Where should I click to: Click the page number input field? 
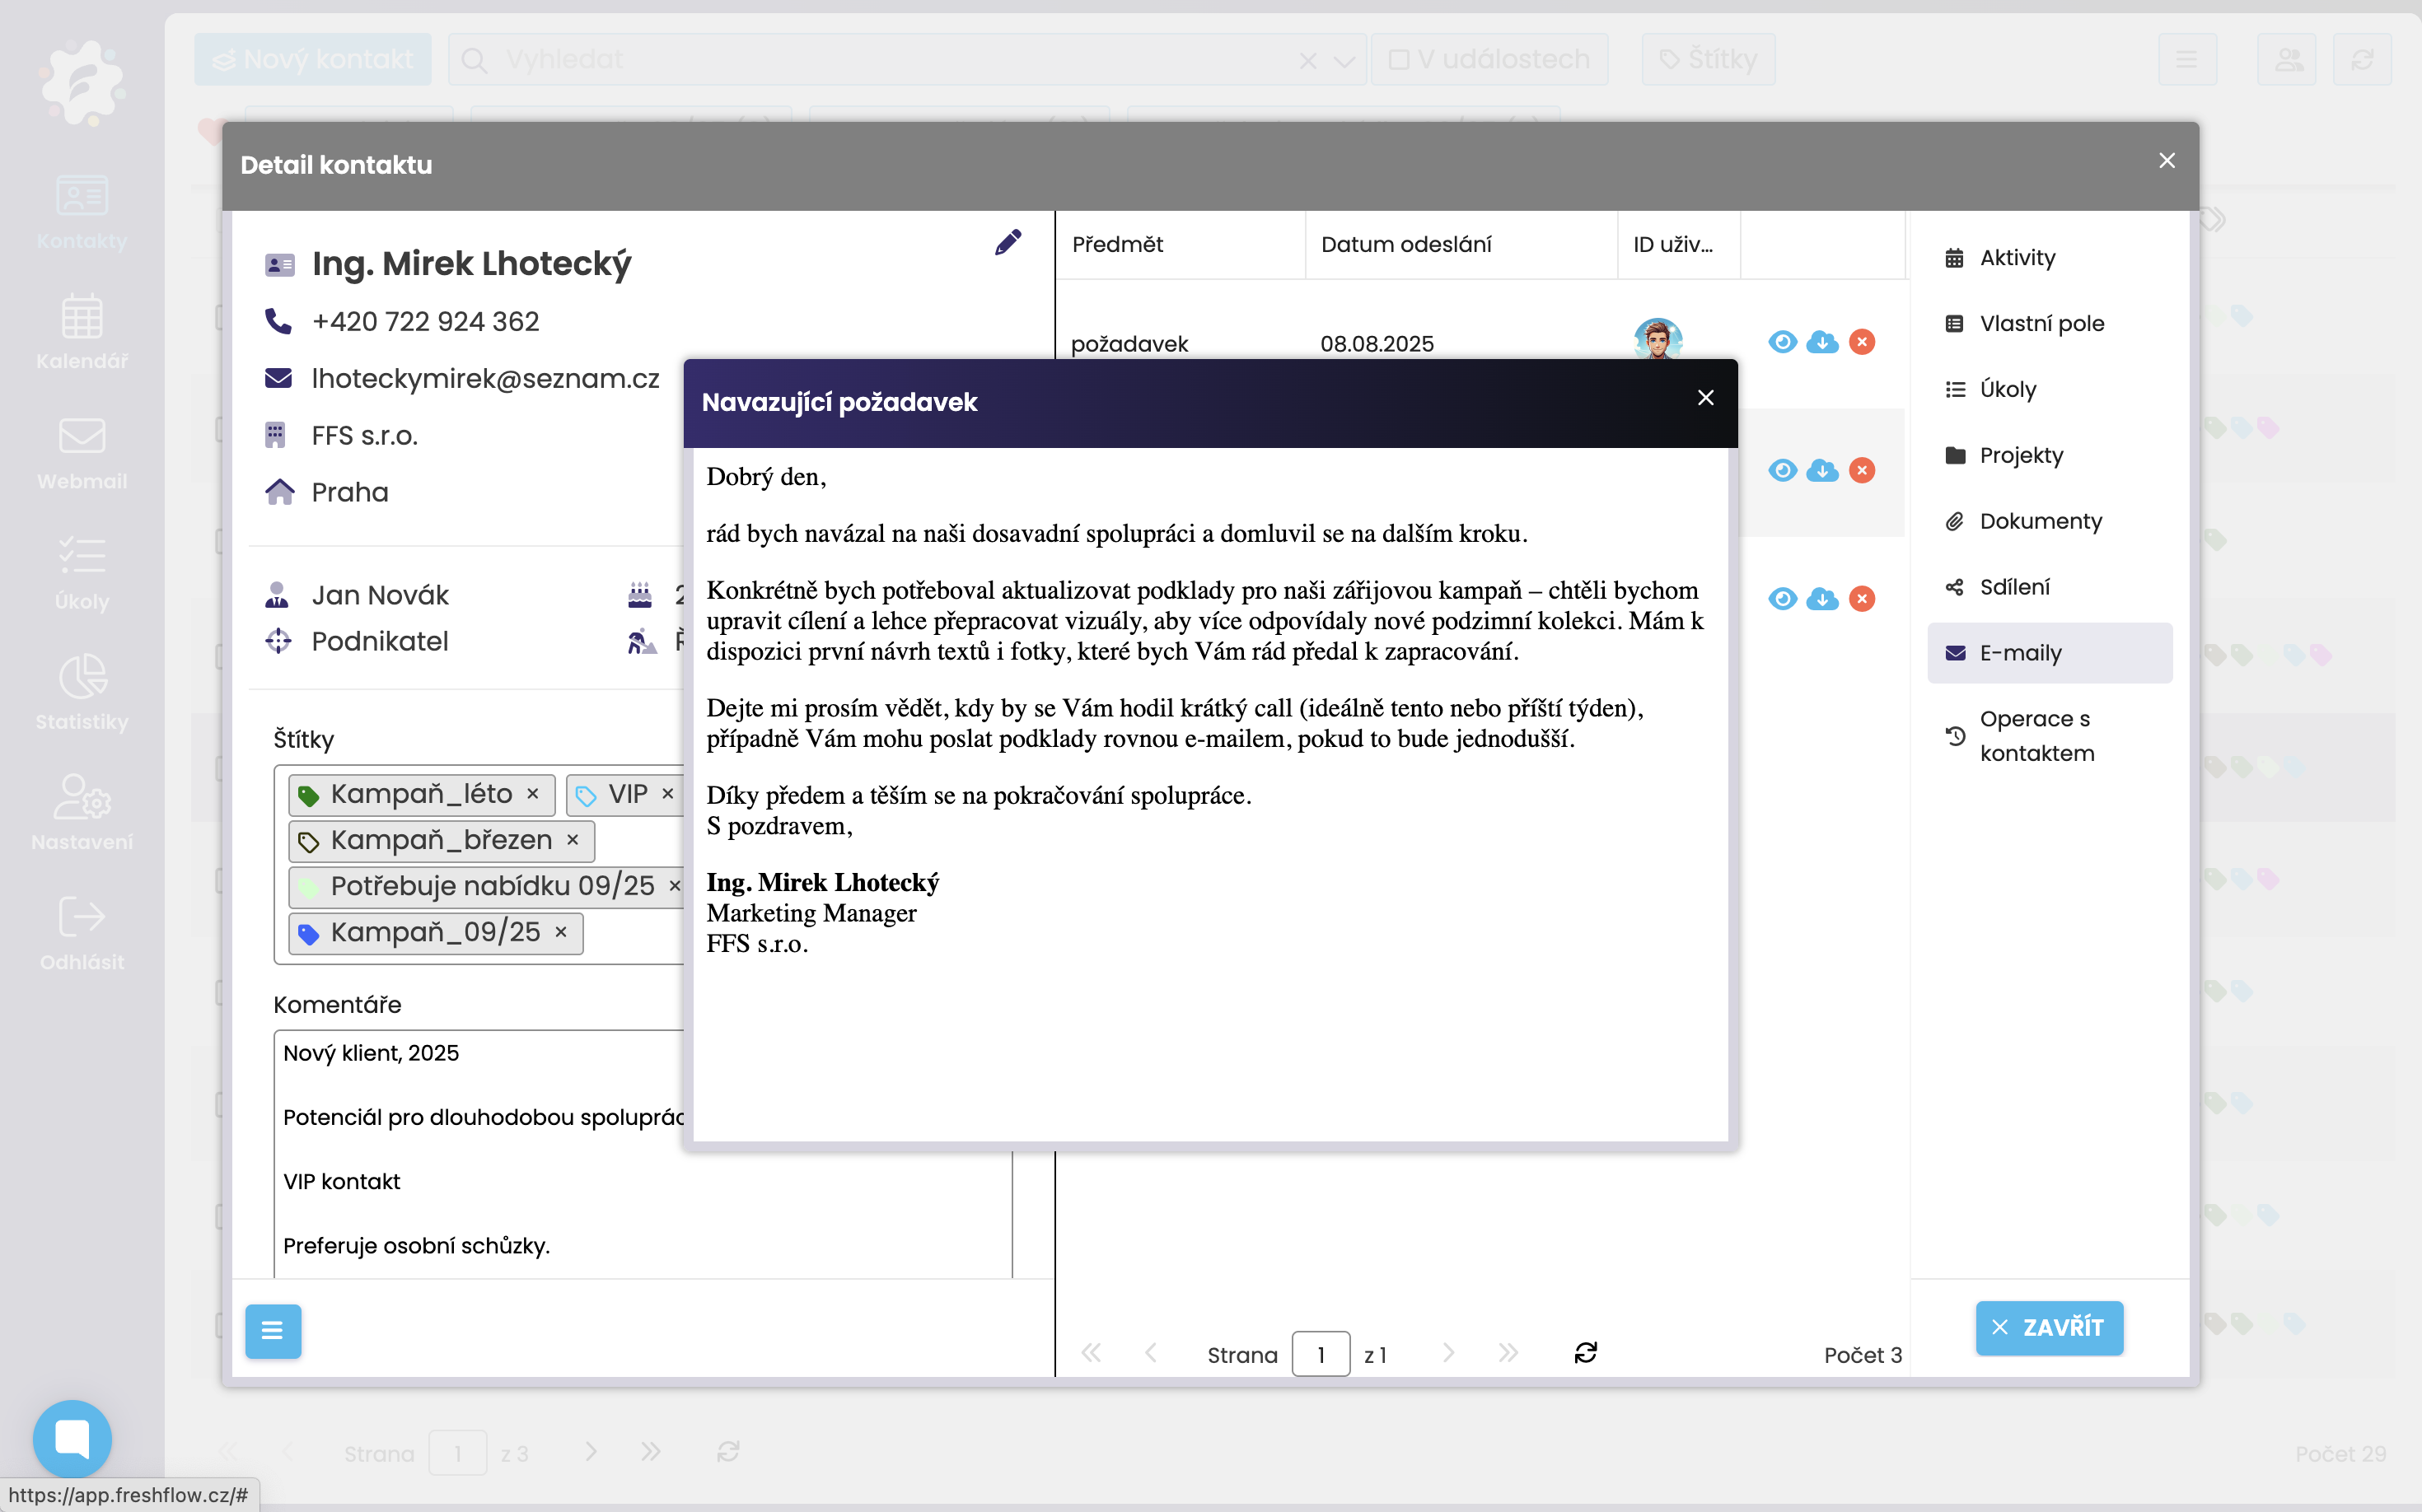(x=1321, y=1354)
